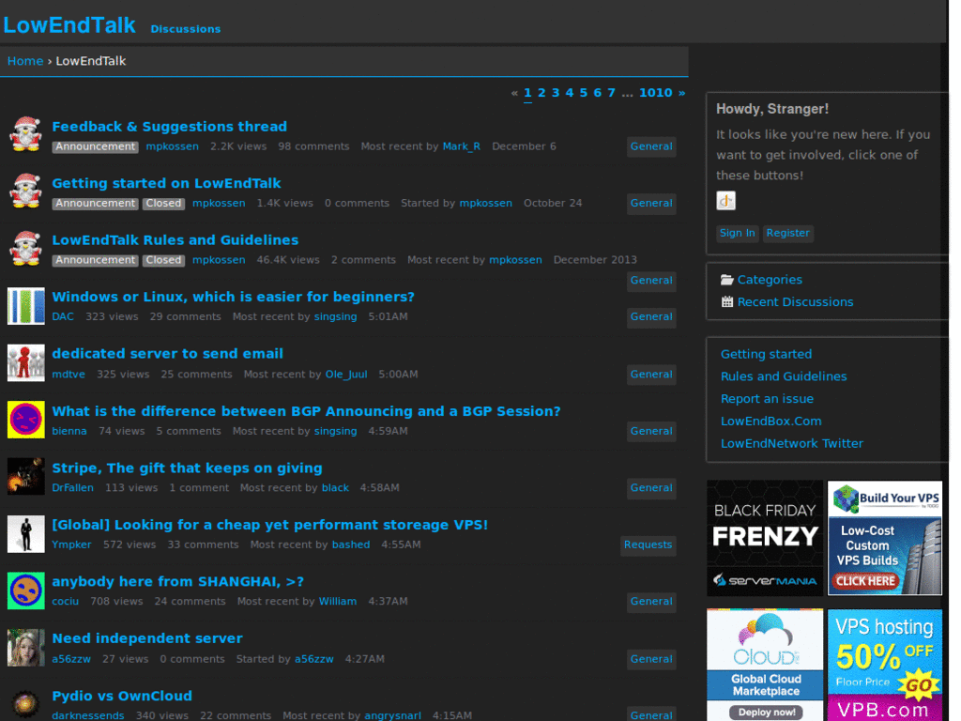Open Windows or Linux beginners thread

(x=233, y=297)
